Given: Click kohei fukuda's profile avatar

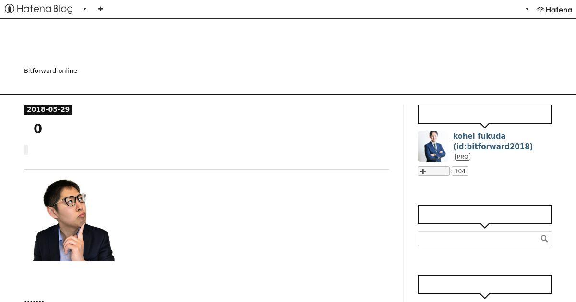Looking at the screenshot, I should (x=432, y=146).
